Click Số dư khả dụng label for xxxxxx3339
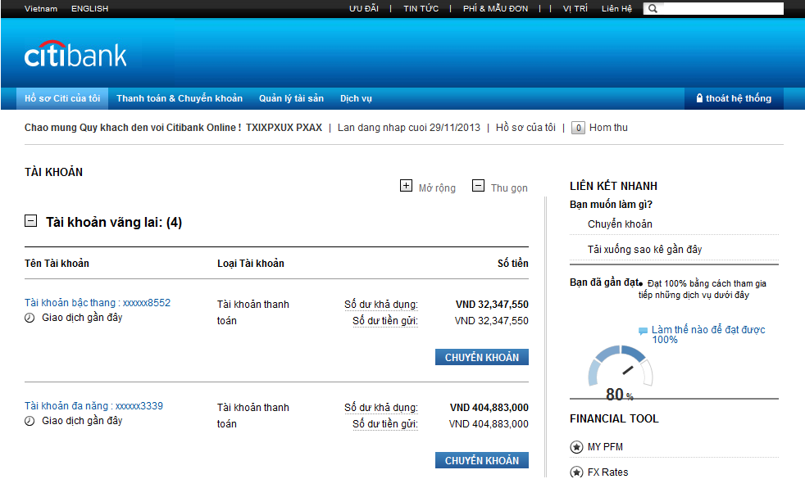Image resolution: width=805 pixels, height=479 pixels. [x=381, y=408]
